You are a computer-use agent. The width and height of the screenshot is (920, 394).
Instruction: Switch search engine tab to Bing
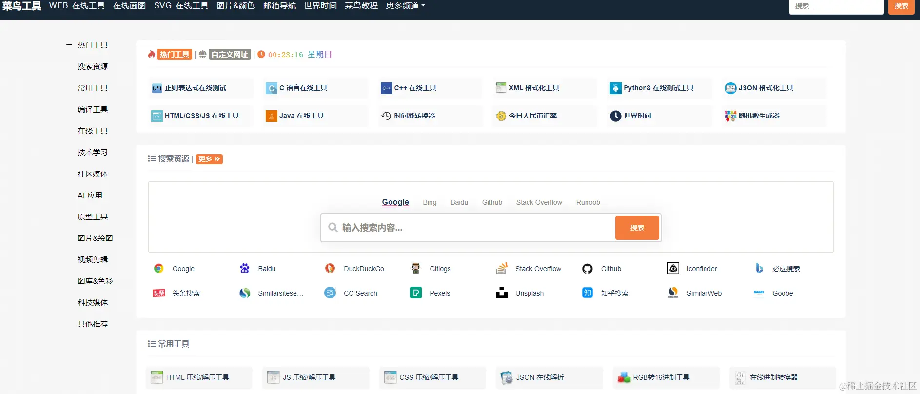click(x=430, y=202)
